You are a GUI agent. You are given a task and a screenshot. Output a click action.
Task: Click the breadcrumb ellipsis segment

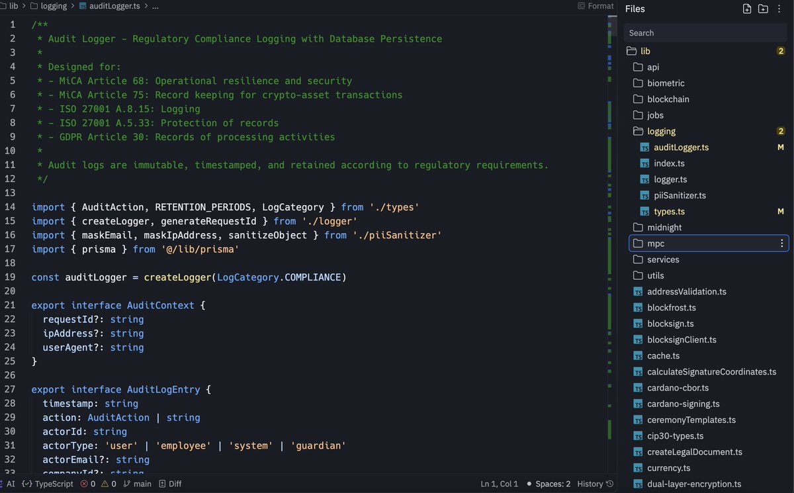click(x=155, y=6)
